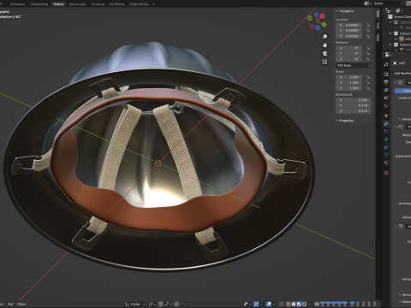Switch to the Animation workspace tab

tap(17, 4)
